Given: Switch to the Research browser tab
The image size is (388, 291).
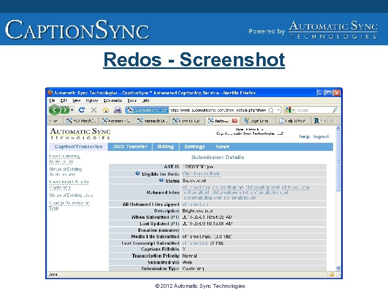Looking at the screenshot, I should coord(153,121).
